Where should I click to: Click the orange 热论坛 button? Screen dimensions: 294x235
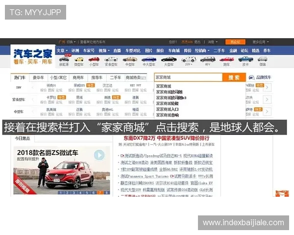pyautogui.click(x=235, y=42)
